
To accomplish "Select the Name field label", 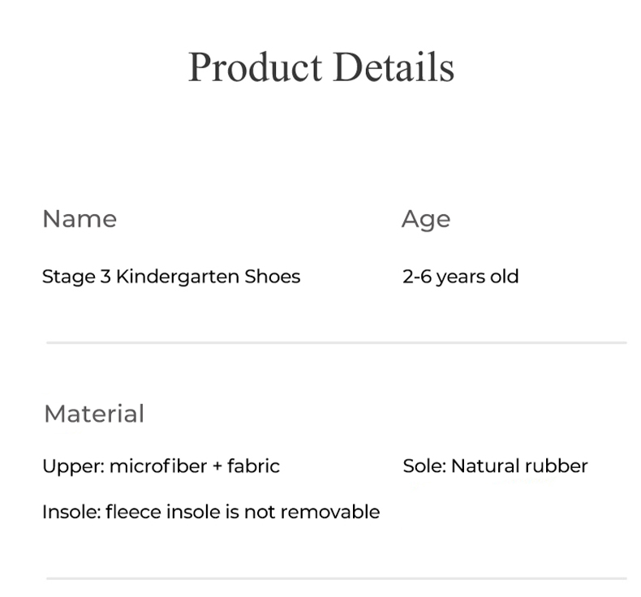I will click(x=80, y=219).
